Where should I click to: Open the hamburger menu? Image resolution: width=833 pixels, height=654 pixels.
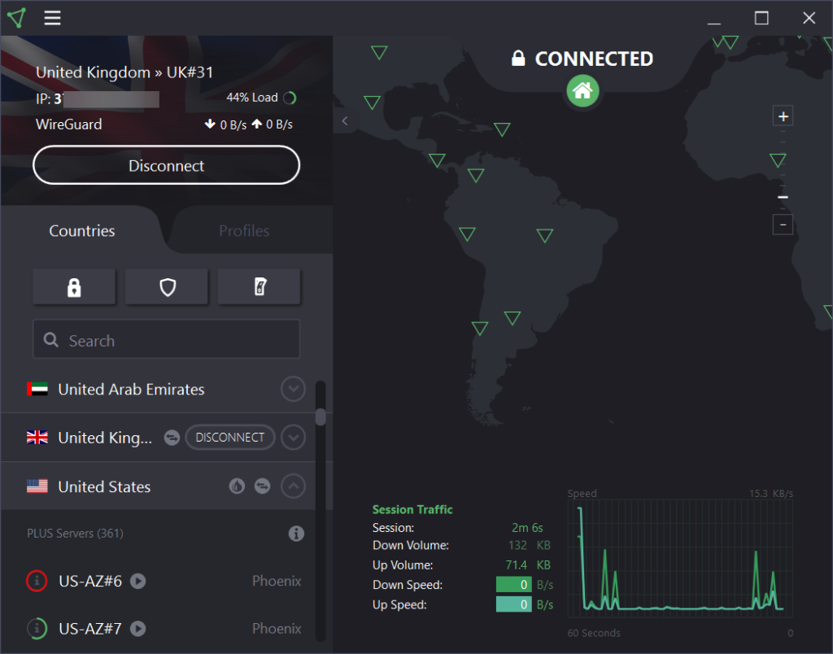pyautogui.click(x=52, y=17)
